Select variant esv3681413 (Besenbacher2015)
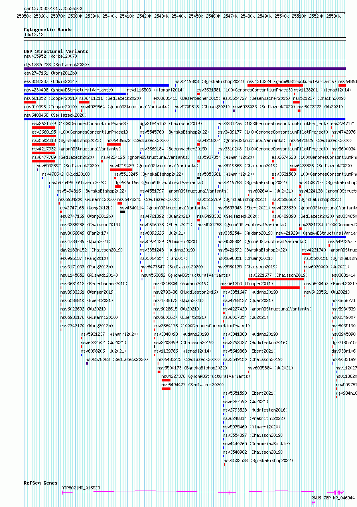 pos(187,99)
